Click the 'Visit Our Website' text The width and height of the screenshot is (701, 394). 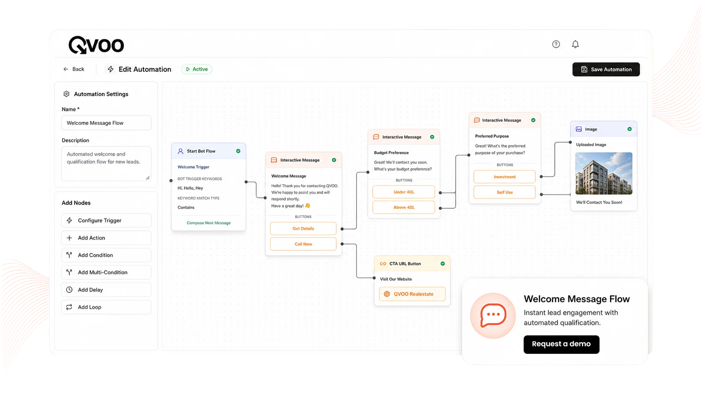(x=396, y=279)
